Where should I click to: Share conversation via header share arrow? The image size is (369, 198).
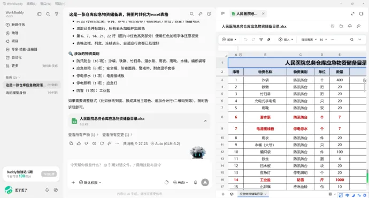pyautogui.click(x=200, y=14)
